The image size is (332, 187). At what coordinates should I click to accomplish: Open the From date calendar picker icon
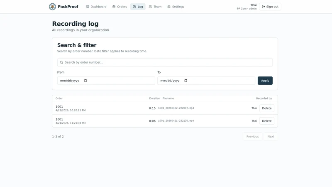coord(85,81)
